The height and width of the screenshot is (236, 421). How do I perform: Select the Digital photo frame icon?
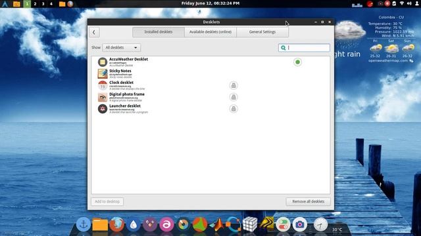coord(103,97)
